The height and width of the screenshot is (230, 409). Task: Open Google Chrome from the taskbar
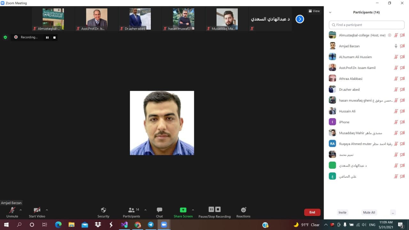(138, 225)
